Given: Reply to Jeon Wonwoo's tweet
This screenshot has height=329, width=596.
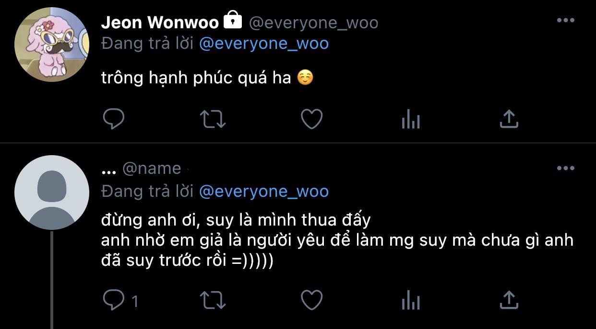Looking at the screenshot, I should click(114, 119).
